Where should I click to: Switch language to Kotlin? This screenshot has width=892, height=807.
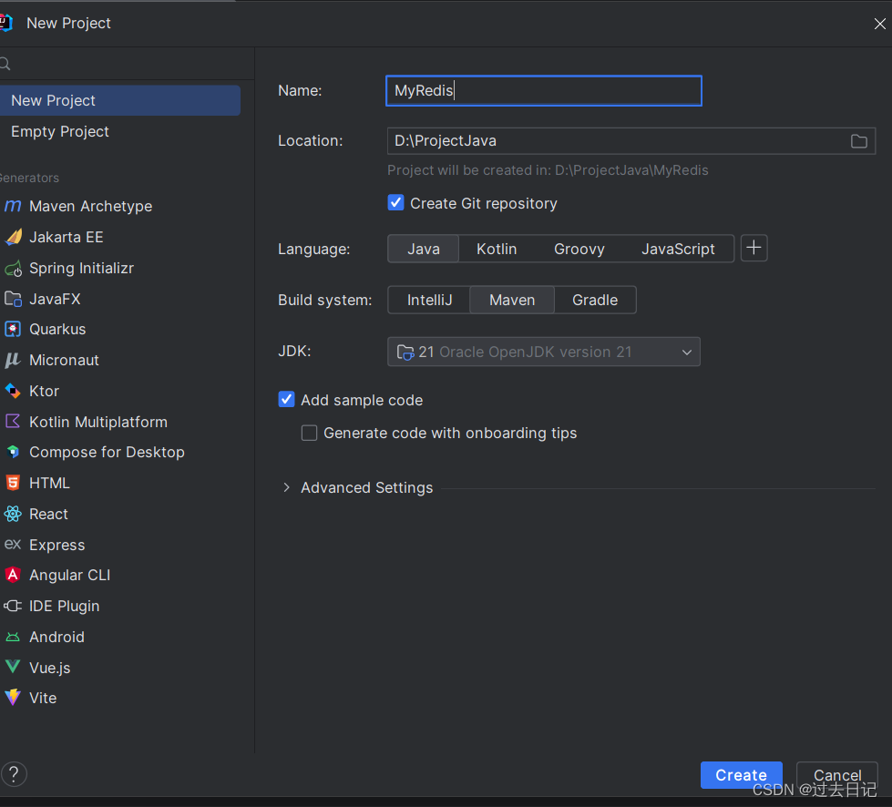(x=497, y=249)
